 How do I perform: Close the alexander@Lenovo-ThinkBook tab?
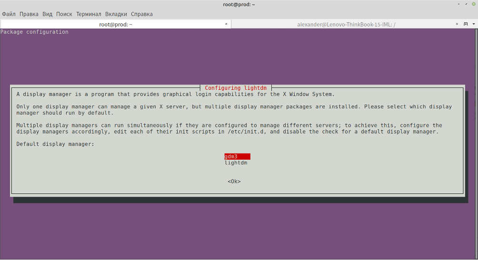pyautogui.click(x=457, y=24)
